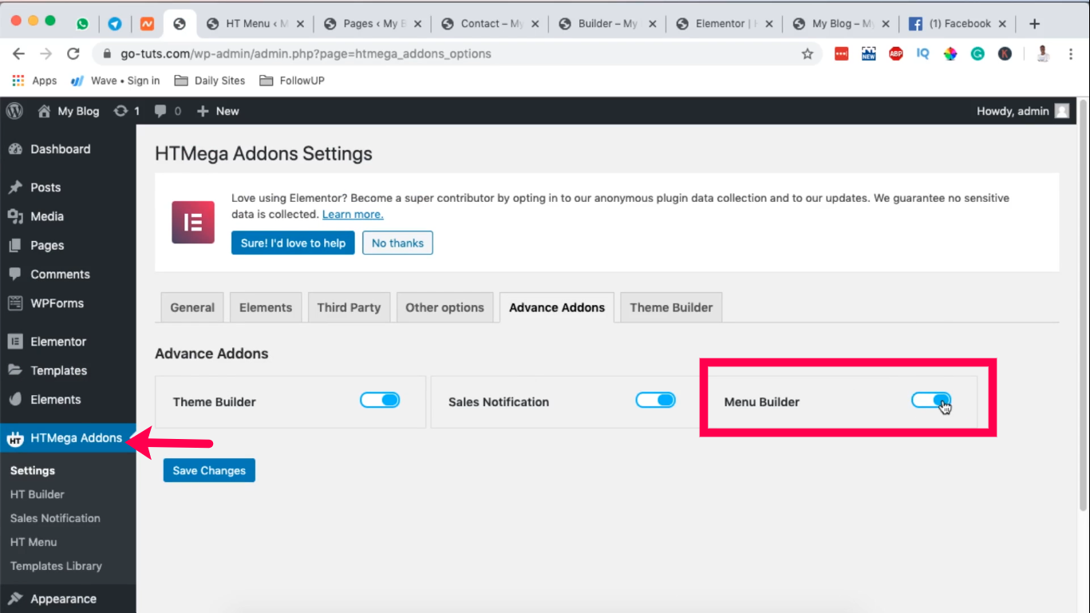Toggle the Sales Notification addon switch

tap(656, 400)
